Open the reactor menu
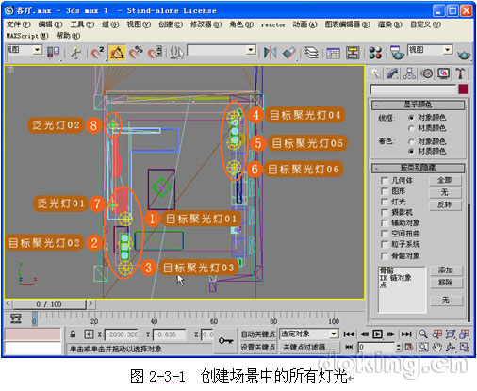Viewport: 477px width, 391px height. point(273,24)
